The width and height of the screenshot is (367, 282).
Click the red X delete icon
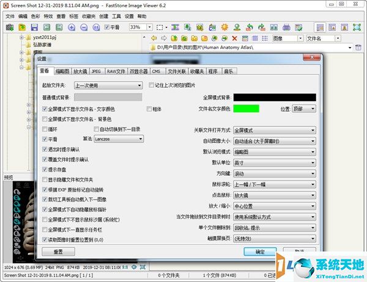coord(234,38)
